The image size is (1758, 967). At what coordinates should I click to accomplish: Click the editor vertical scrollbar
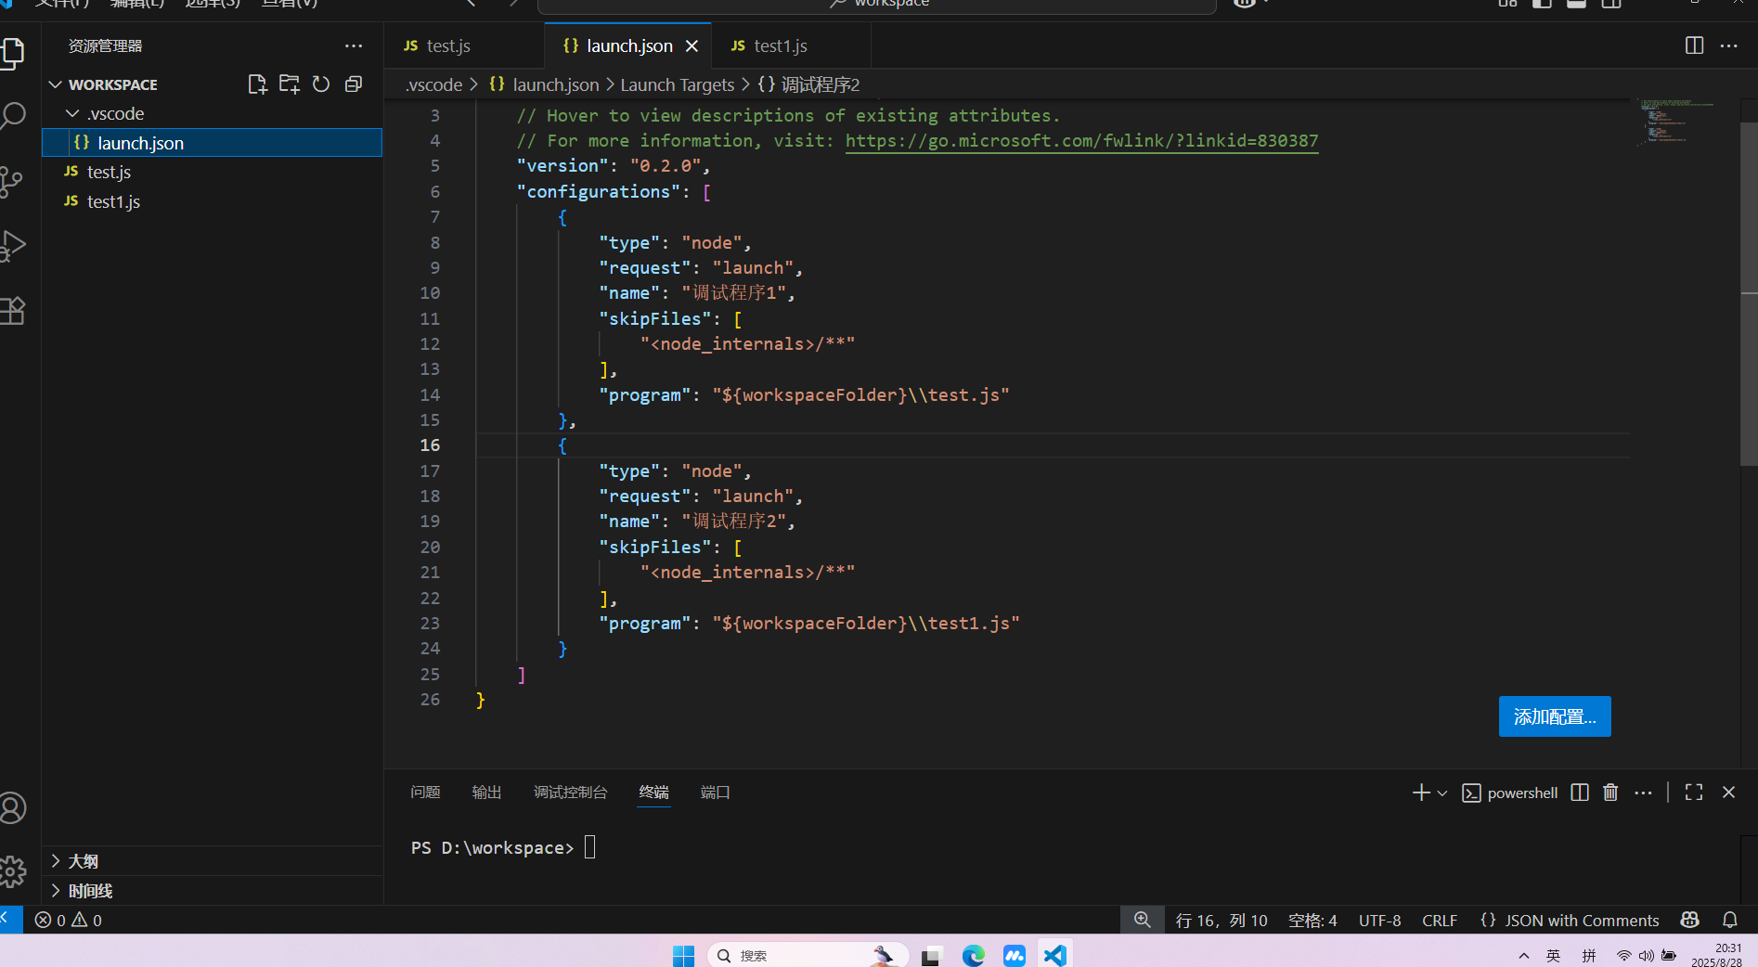coord(1749,294)
